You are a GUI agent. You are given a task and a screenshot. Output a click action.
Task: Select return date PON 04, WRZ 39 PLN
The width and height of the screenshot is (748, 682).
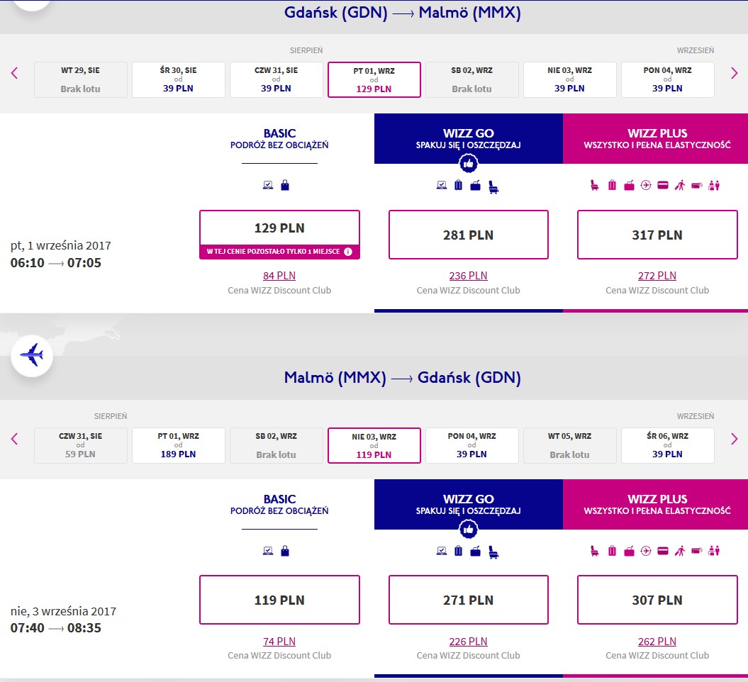[x=471, y=445]
